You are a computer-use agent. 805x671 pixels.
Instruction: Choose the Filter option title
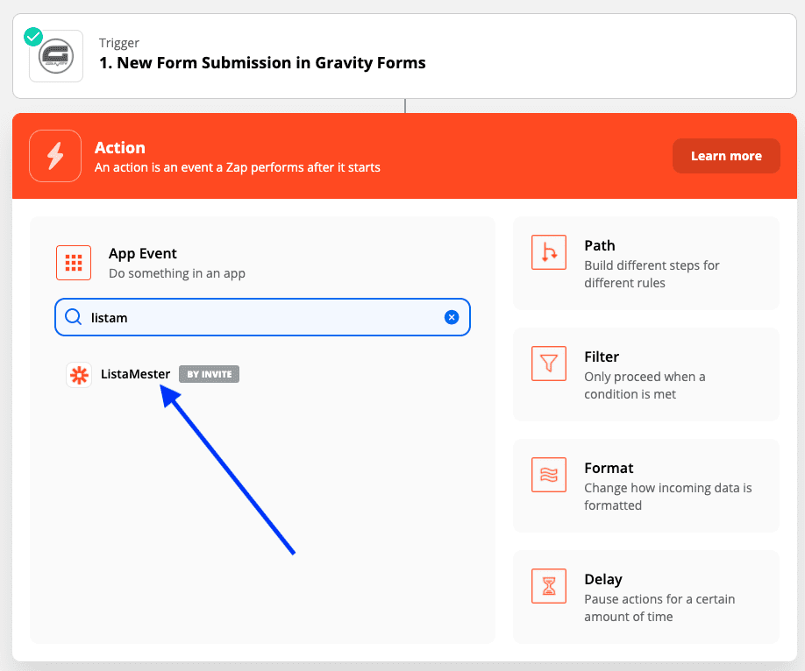(x=602, y=357)
